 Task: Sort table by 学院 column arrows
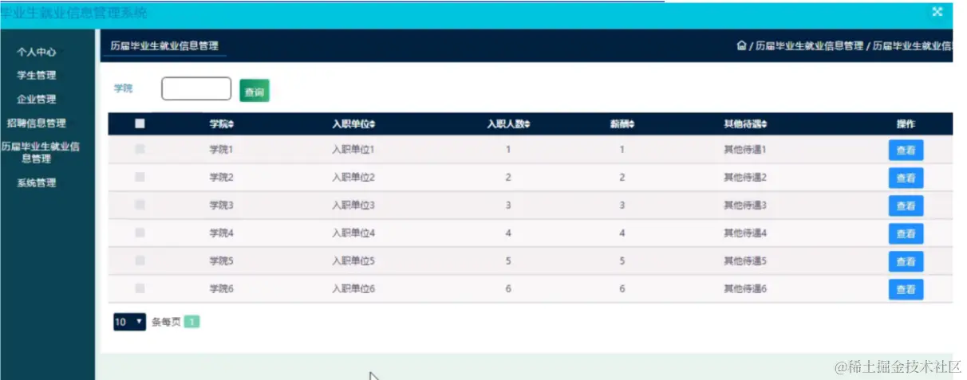[231, 124]
